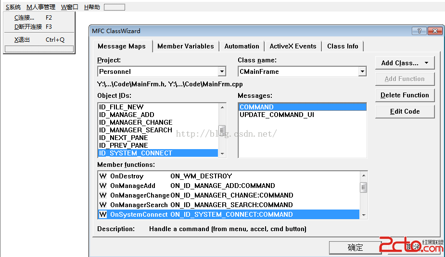Switch to the Class Info tab

343,46
